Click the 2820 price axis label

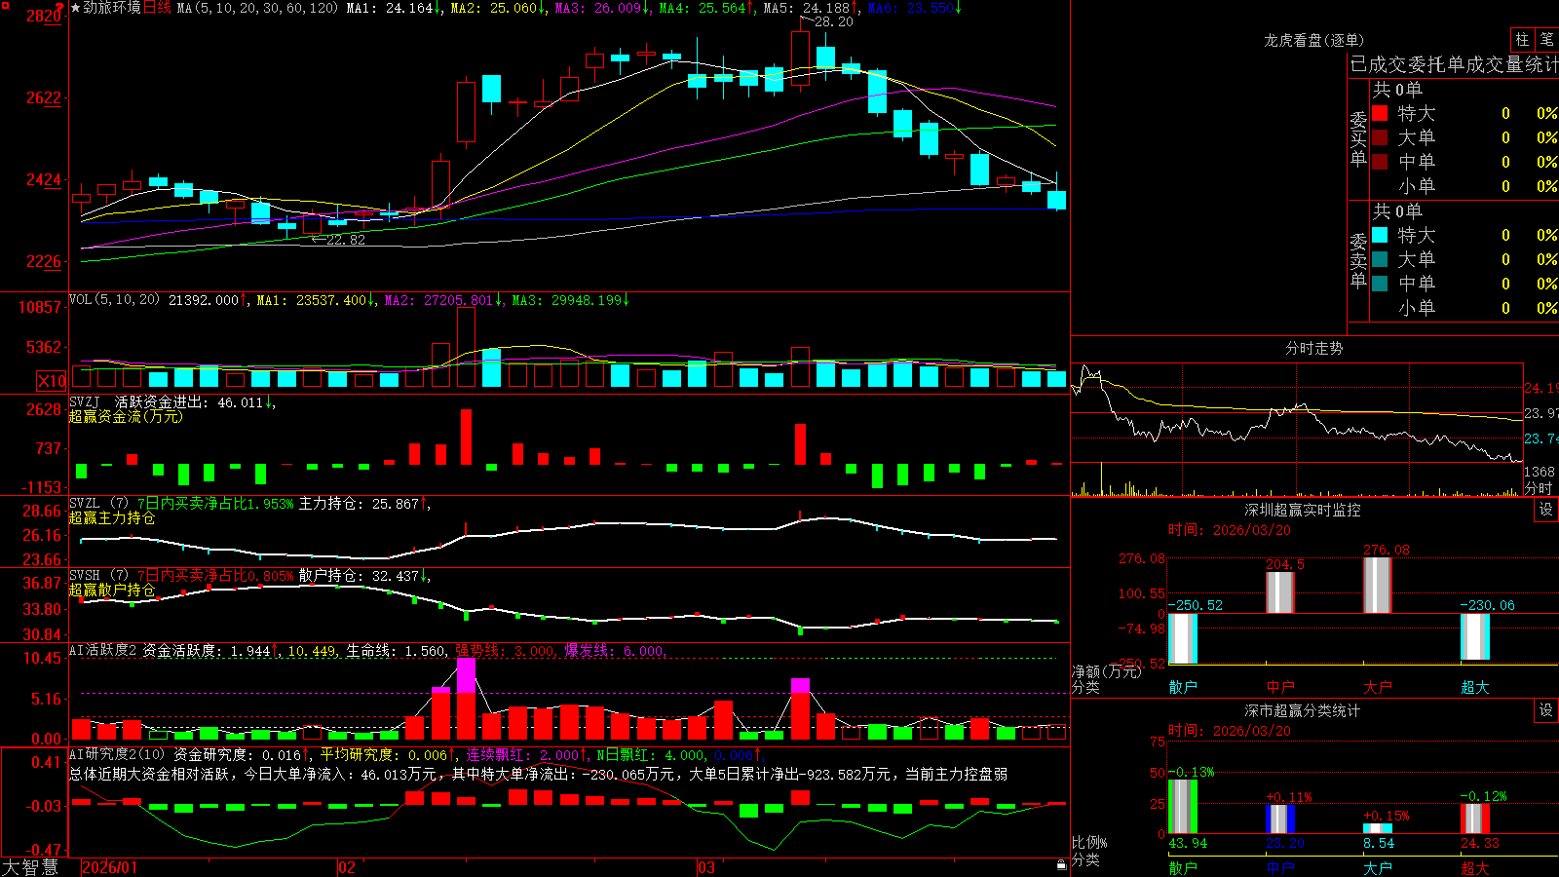[x=43, y=16]
